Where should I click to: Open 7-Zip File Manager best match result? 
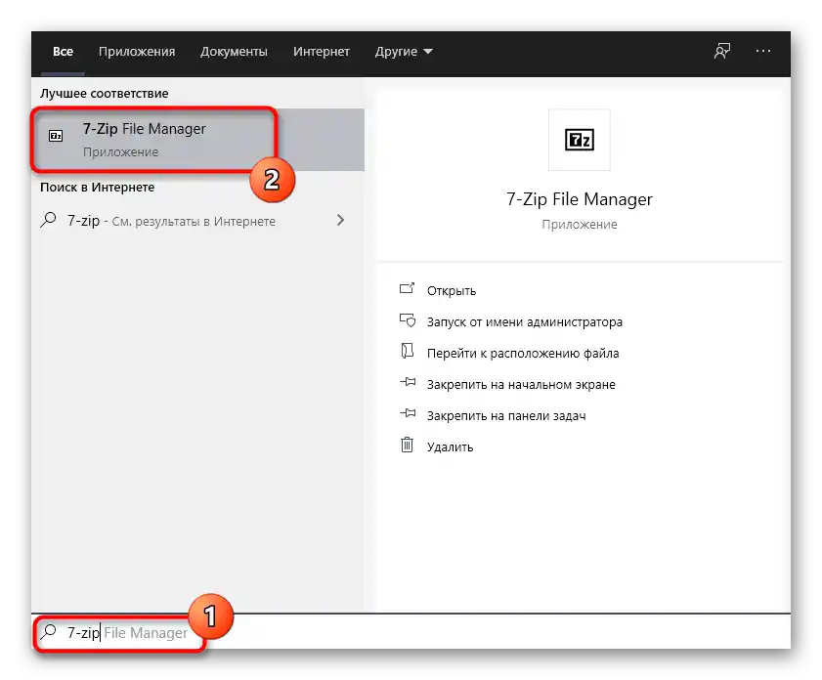[x=198, y=140]
